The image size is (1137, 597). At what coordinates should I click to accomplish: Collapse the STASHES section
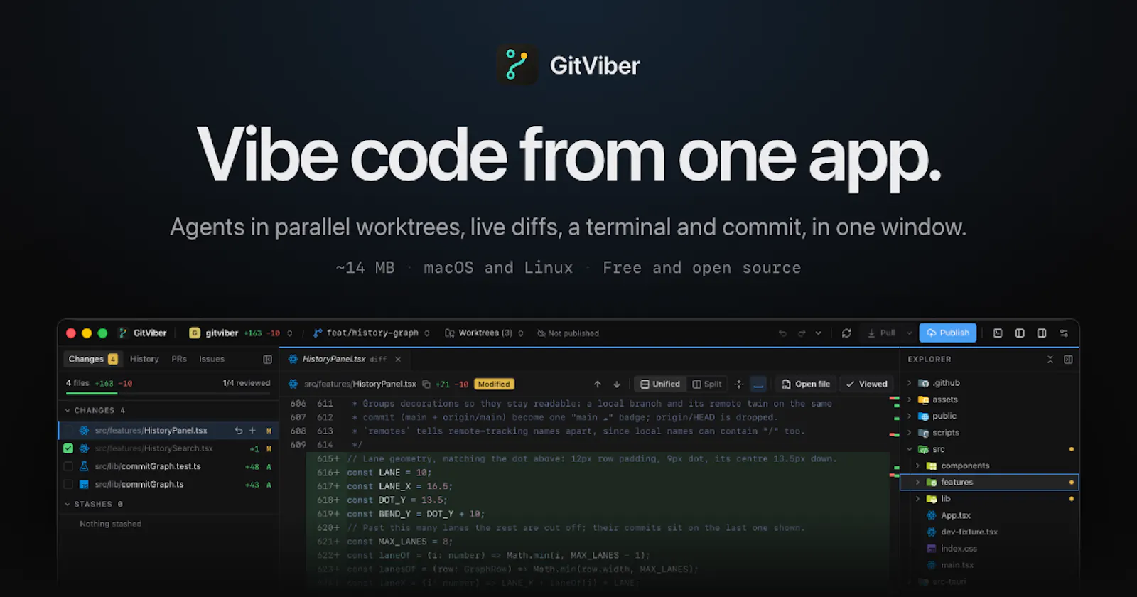coord(68,505)
